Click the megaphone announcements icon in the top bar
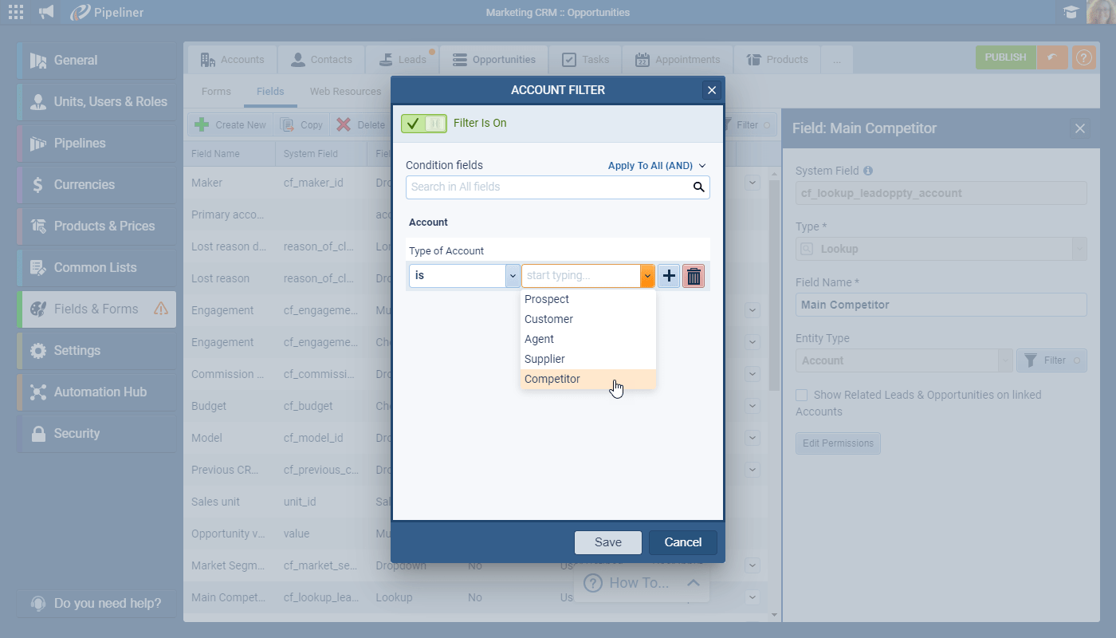 click(x=45, y=11)
